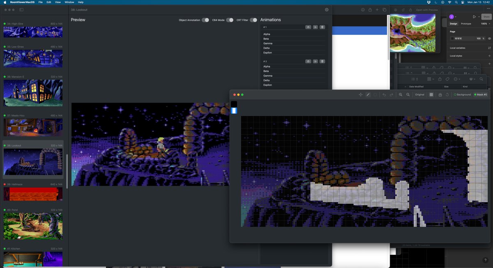The height and width of the screenshot is (268, 493).
Task: Switch to the Design tab in Figma
Action: coord(454,24)
